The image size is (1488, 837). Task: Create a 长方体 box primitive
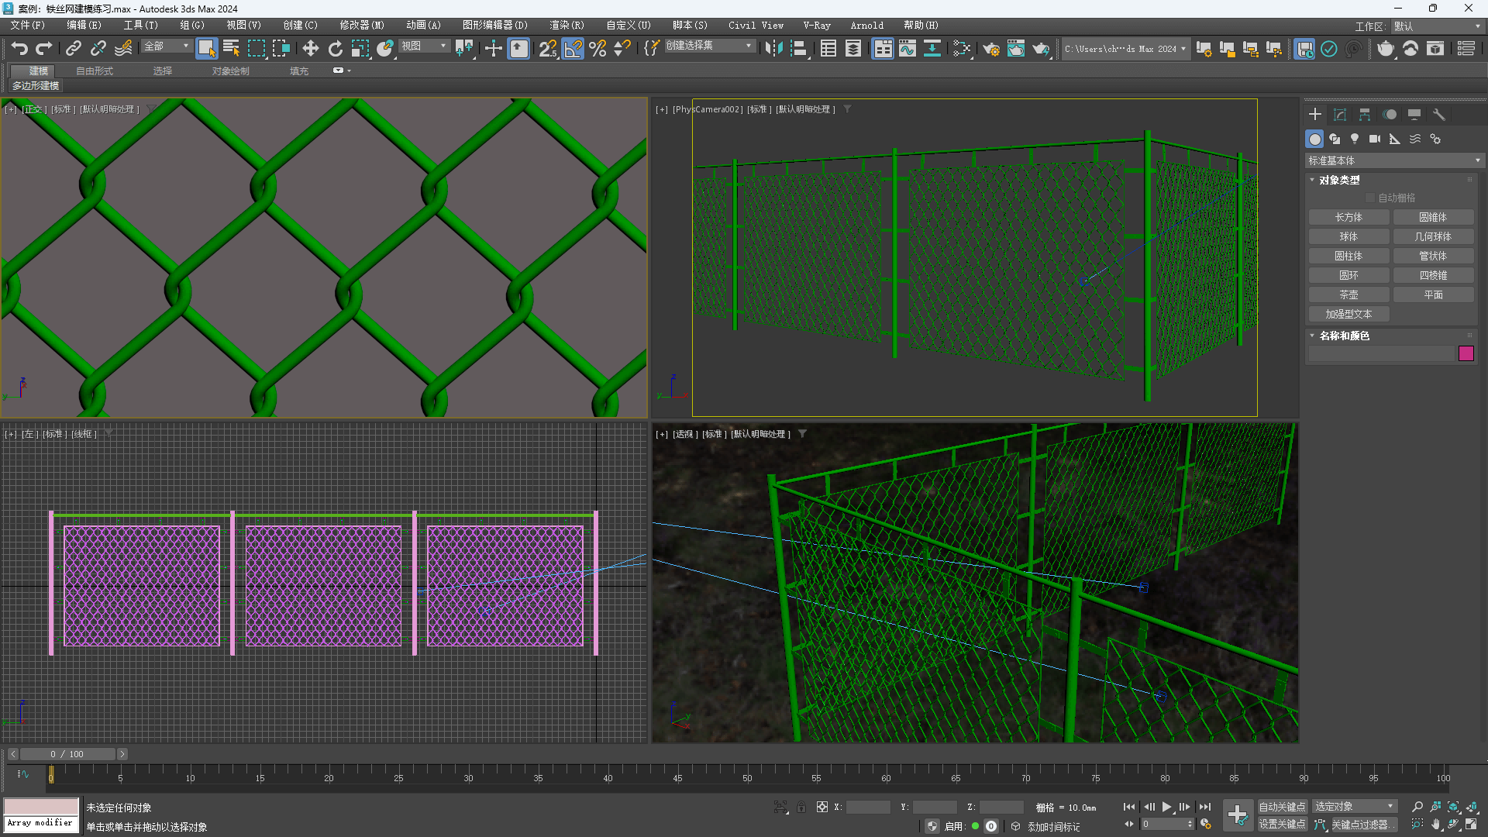click(1348, 218)
